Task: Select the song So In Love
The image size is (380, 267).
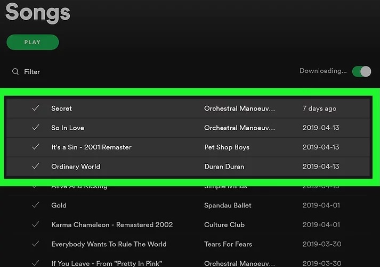Action: 68,128
